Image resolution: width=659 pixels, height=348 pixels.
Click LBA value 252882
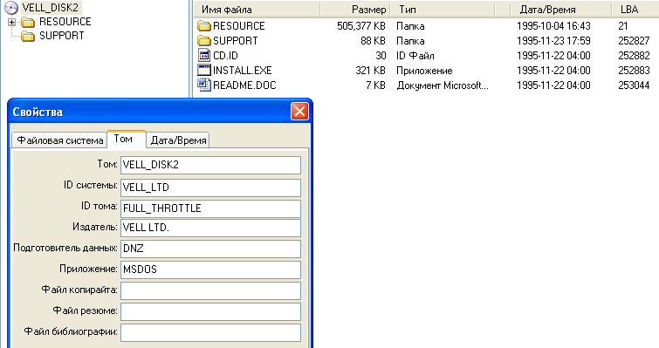coord(634,56)
